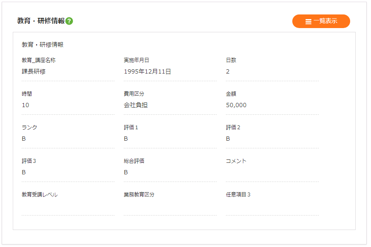The width and height of the screenshot is (371, 247).
Task: Click the green help question mark icon
Action: tap(69, 21)
